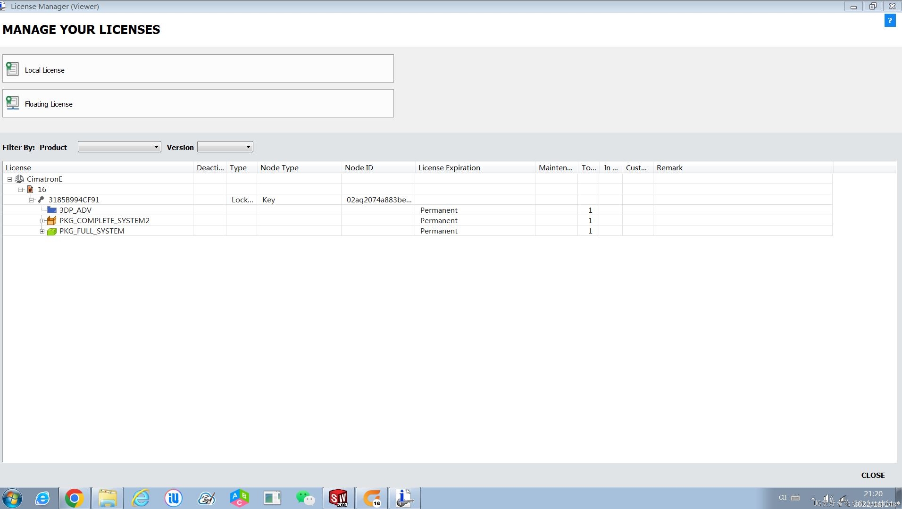Click the Mainten... column header

point(557,167)
